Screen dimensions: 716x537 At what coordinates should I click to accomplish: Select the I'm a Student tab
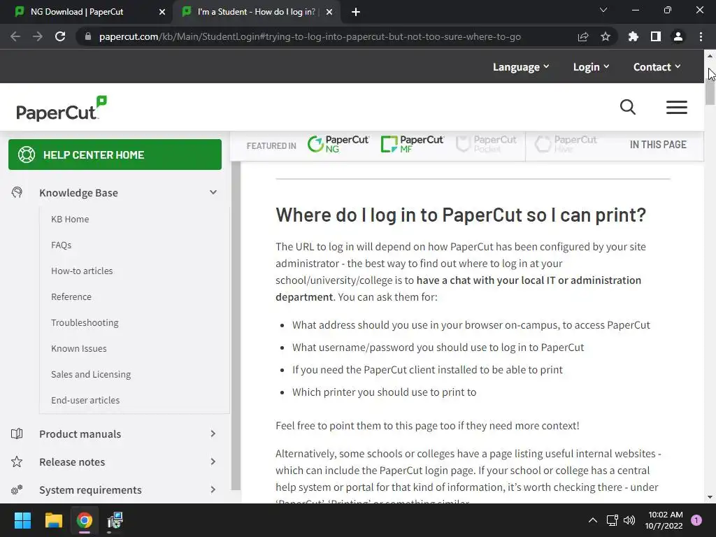257,12
